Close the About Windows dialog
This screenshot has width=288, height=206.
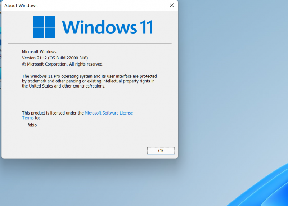pos(172,5)
